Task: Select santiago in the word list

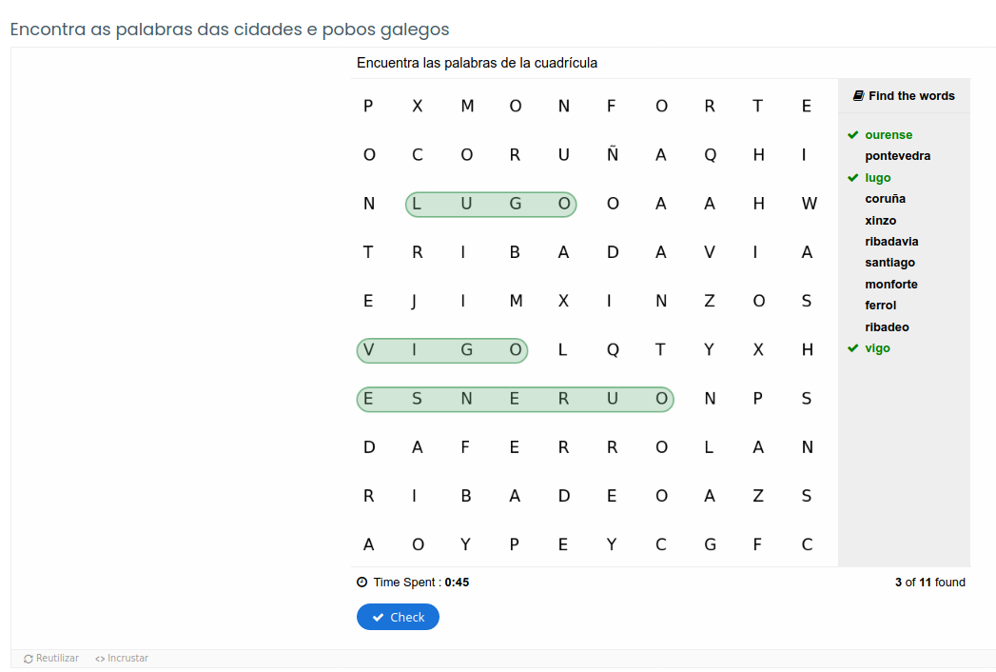Action: point(889,262)
